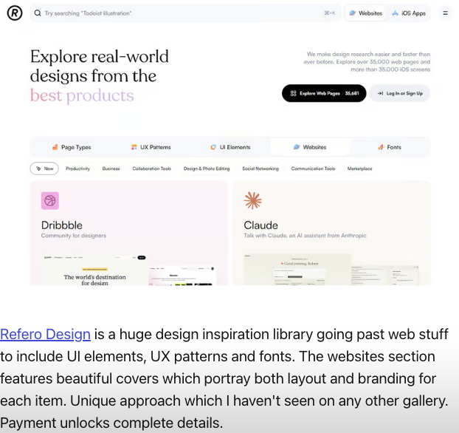Select the Social Networking filter chip
This screenshot has width=459, height=433.
[x=260, y=168]
